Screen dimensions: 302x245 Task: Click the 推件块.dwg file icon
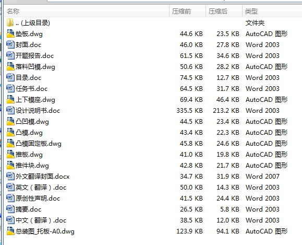[x=10, y=165]
